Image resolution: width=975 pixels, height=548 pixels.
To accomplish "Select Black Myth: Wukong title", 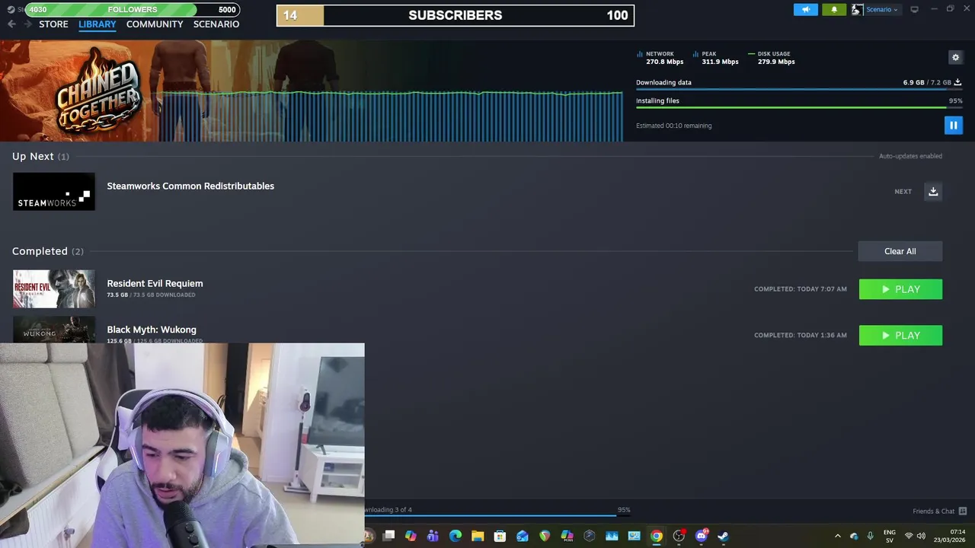I will tap(152, 330).
